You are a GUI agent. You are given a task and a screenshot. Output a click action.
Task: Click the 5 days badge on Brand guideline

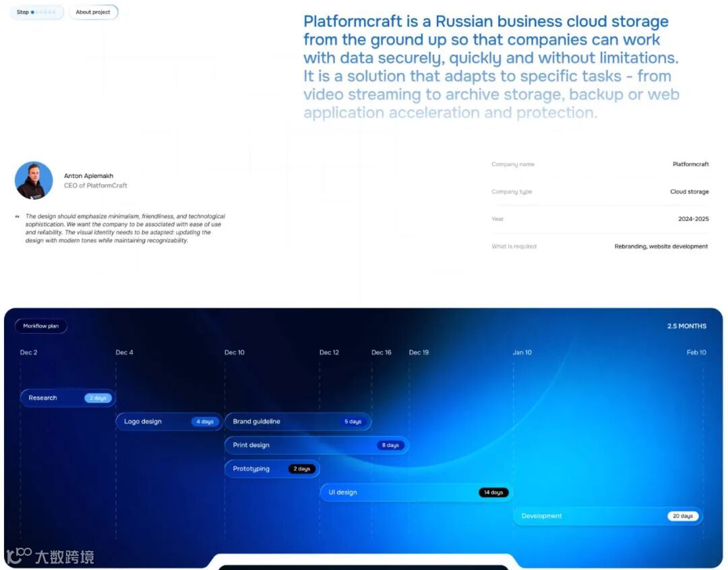[x=353, y=422]
